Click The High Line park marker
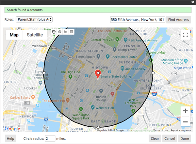This screenshot has height=144, width=196. tap(70, 77)
